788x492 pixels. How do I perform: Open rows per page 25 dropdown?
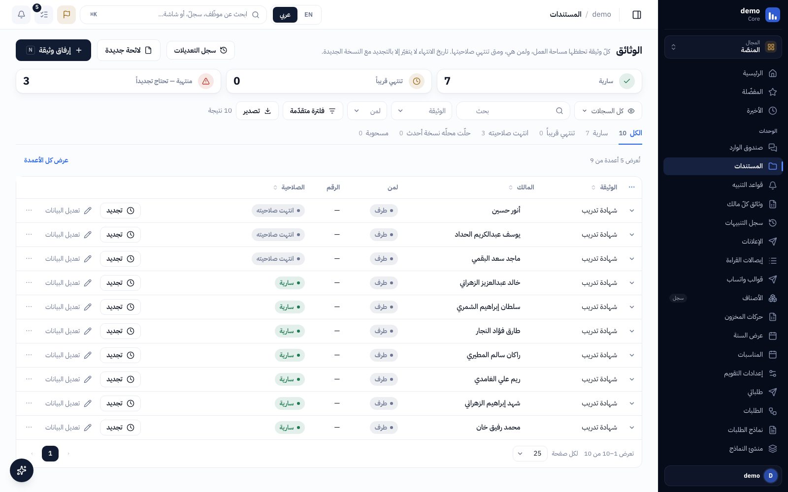pyautogui.click(x=531, y=454)
